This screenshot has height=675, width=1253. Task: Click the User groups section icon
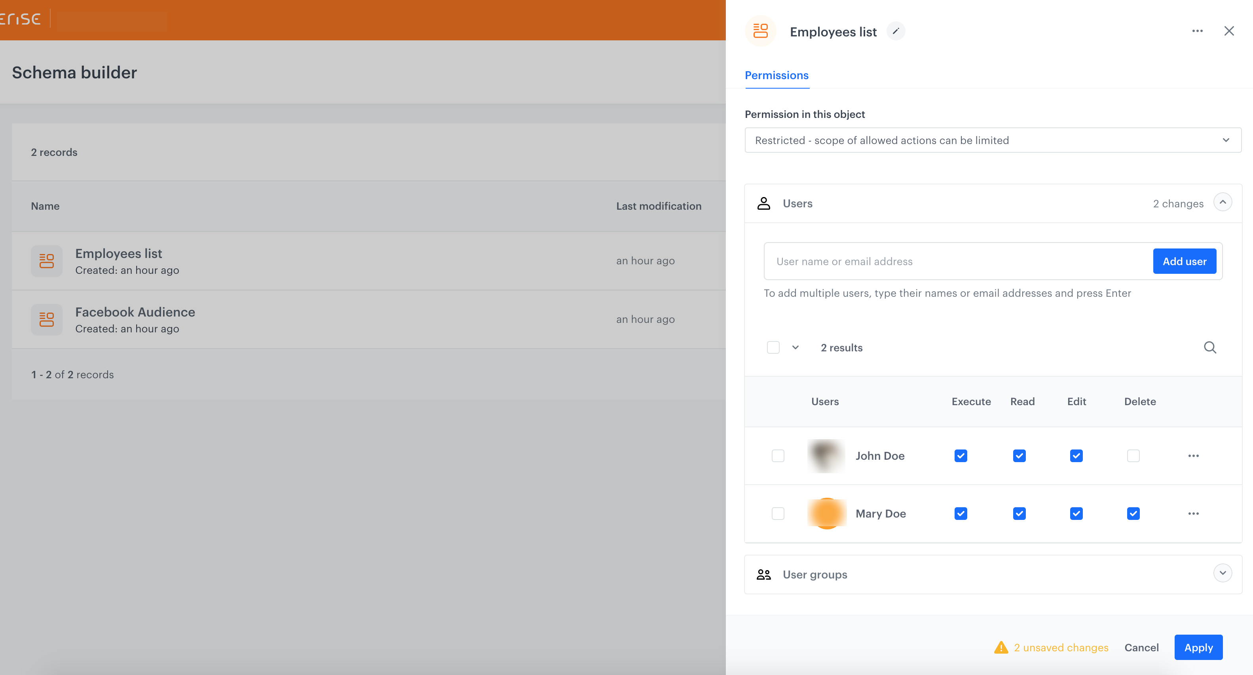click(763, 575)
